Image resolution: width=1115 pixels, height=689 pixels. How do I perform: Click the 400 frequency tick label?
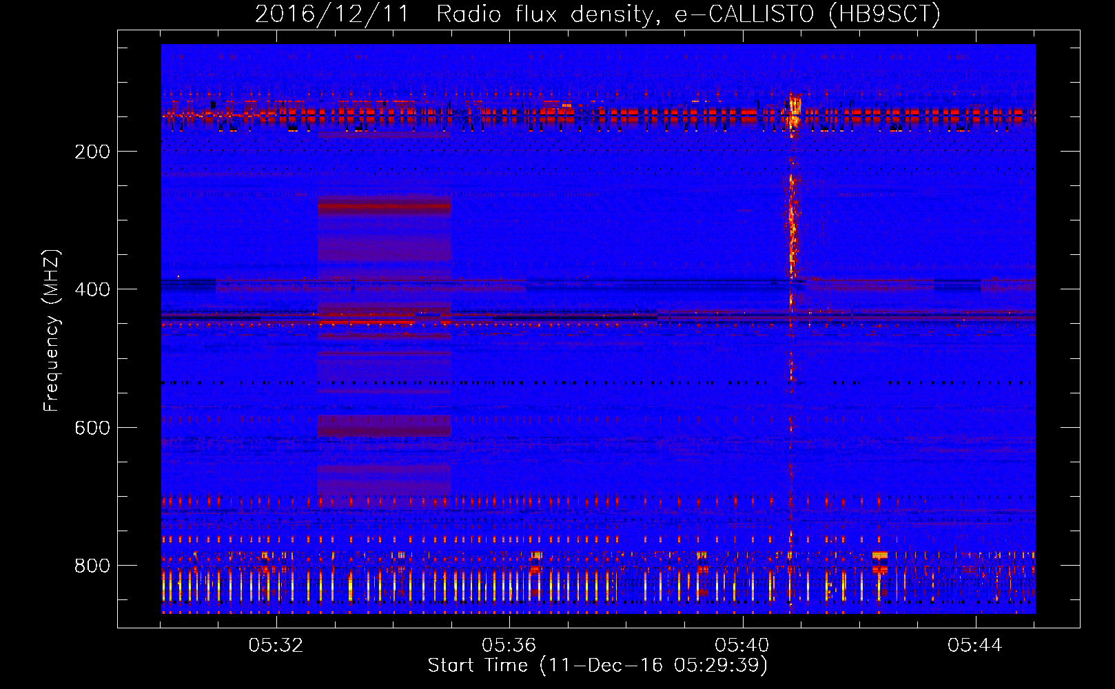92,289
